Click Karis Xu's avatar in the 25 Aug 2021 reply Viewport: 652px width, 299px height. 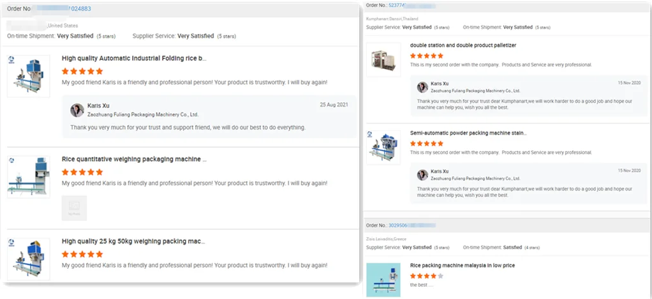(77, 110)
